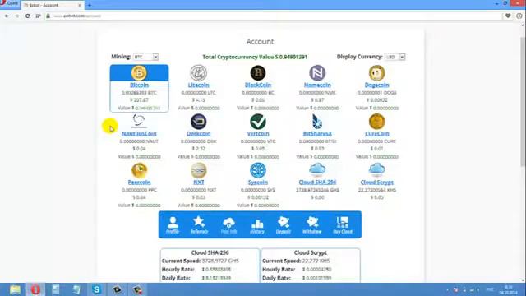Open the CureCoin link
Screen dimensions: 526x296
coord(376,133)
